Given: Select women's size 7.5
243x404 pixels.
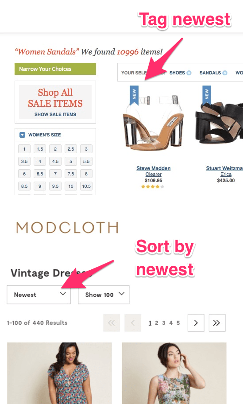Looking at the screenshot, I should 71,174.
